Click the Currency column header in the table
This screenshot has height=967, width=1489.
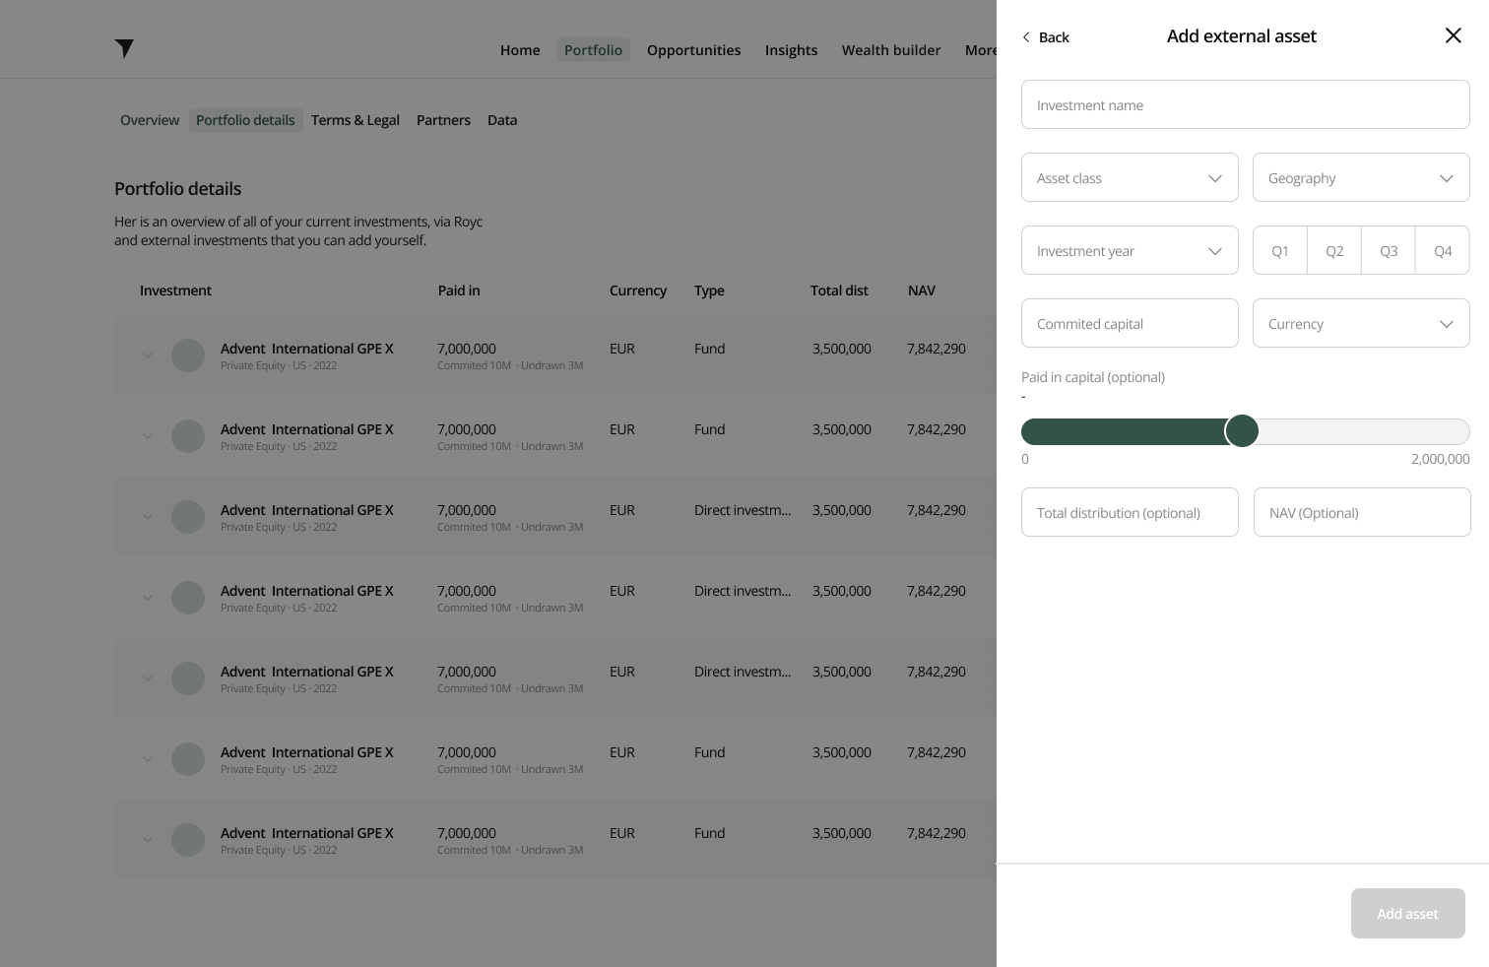click(x=638, y=290)
